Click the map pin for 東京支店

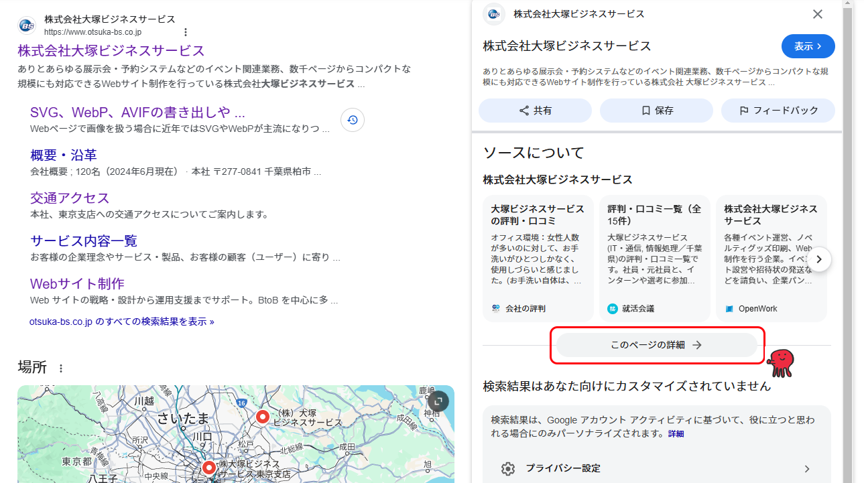tap(209, 468)
